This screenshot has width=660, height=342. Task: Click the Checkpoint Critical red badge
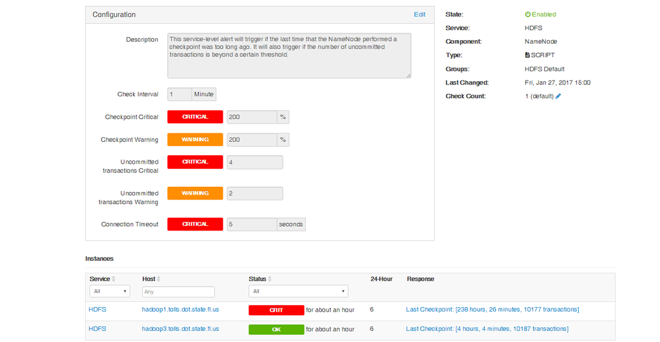click(195, 117)
